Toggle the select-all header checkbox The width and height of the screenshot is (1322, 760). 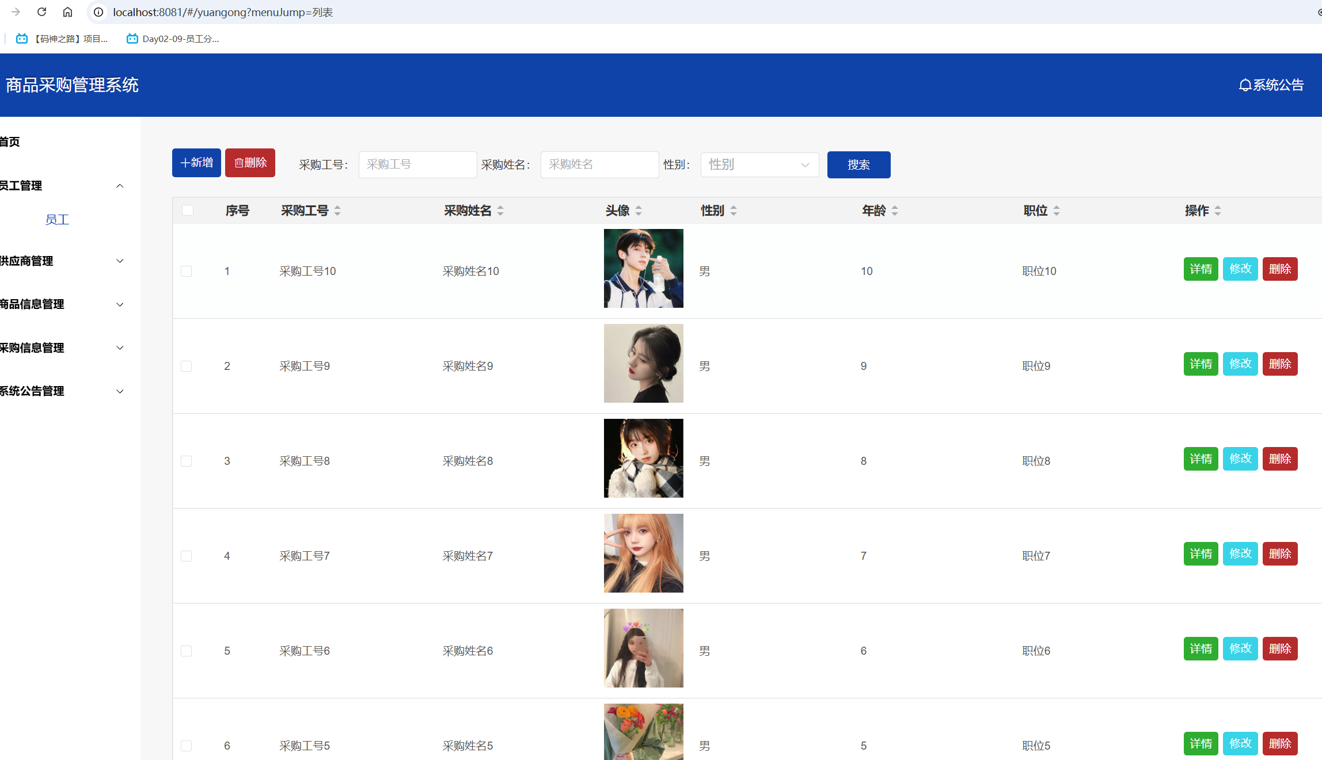point(188,211)
